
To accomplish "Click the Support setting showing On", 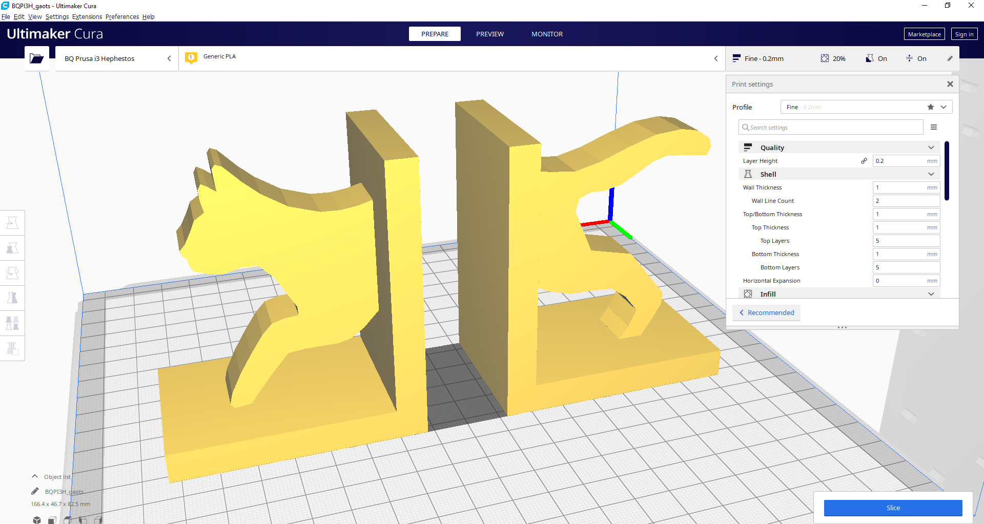I will click(876, 58).
